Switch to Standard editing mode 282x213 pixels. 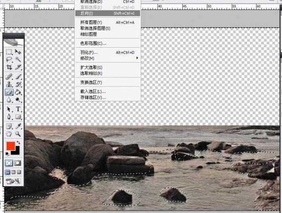[x=9, y=163]
